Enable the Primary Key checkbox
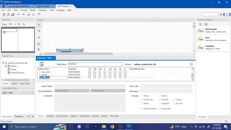 click(x=141, y=100)
